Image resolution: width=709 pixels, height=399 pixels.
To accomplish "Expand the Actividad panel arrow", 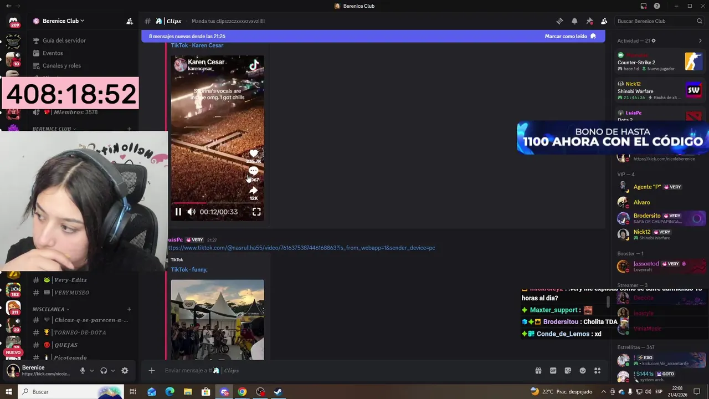I will (x=700, y=40).
